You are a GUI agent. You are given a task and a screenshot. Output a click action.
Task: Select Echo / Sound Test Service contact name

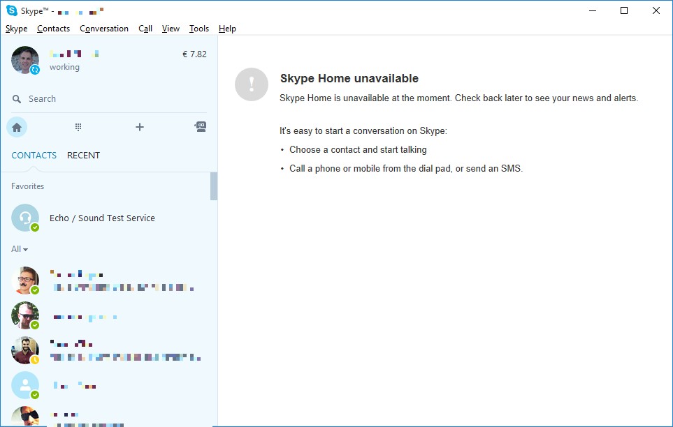click(x=102, y=218)
